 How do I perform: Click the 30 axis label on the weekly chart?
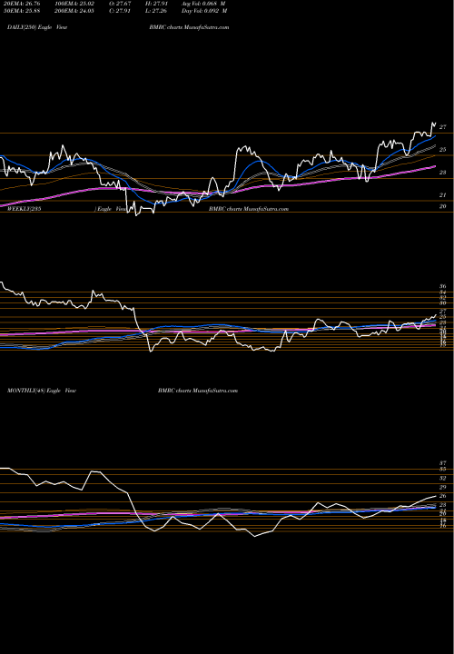click(443, 303)
